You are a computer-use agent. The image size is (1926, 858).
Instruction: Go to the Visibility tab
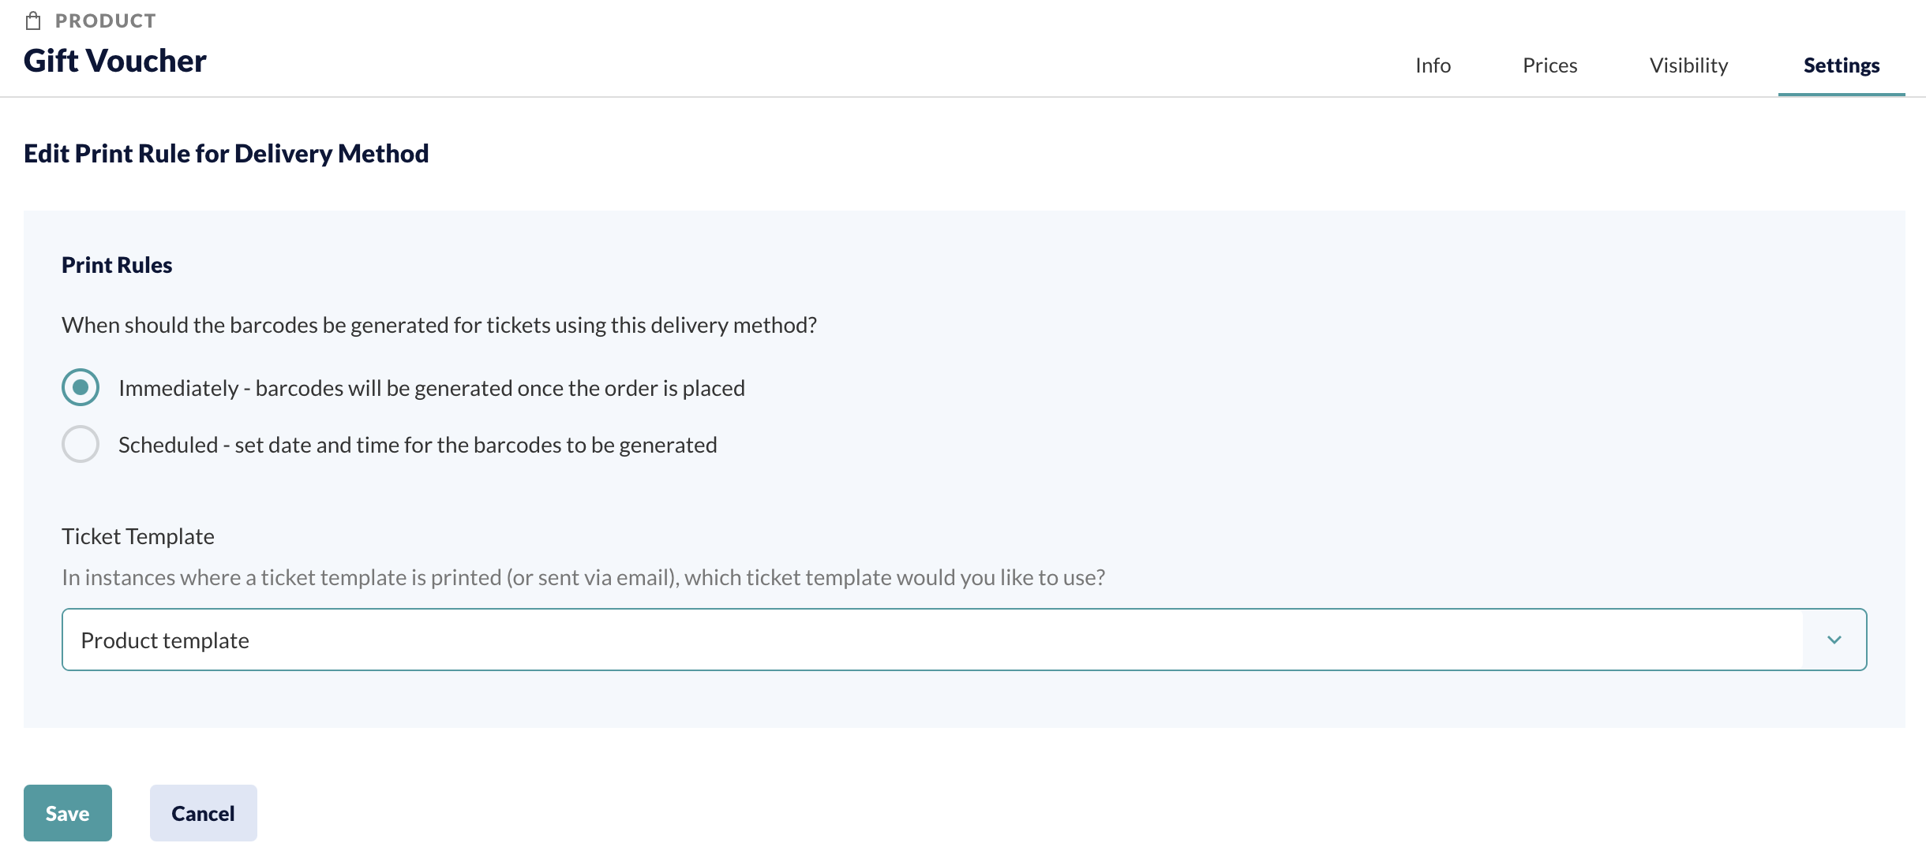(x=1688, y=65)
